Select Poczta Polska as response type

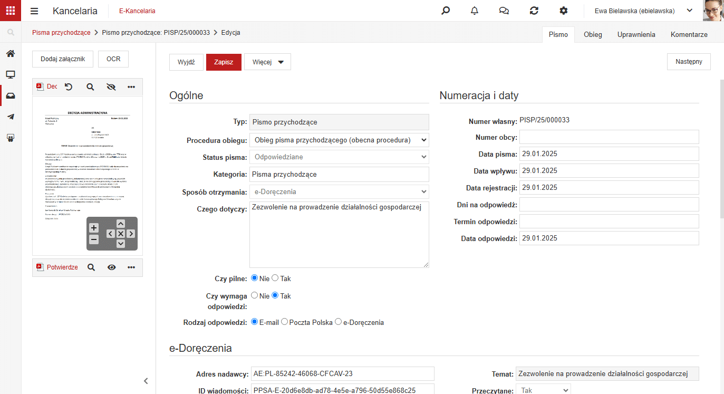pos(285,322)
